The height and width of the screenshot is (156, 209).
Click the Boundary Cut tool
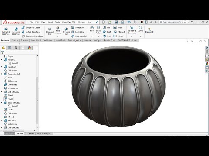coord(79,36)
